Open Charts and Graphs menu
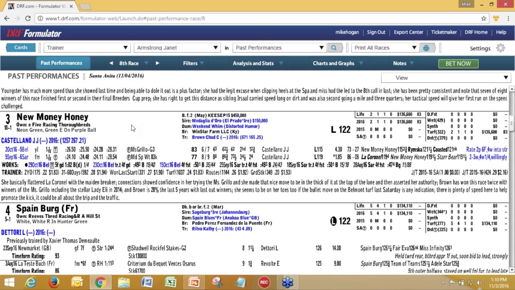The width and height of the screenshot is (515, 290). tap(338, 63)
